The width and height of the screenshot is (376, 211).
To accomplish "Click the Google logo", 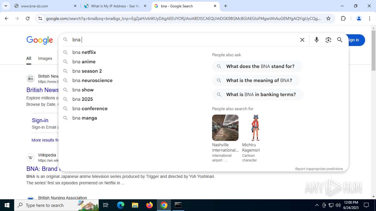I will pyautogui.click(x=40, y=40).
